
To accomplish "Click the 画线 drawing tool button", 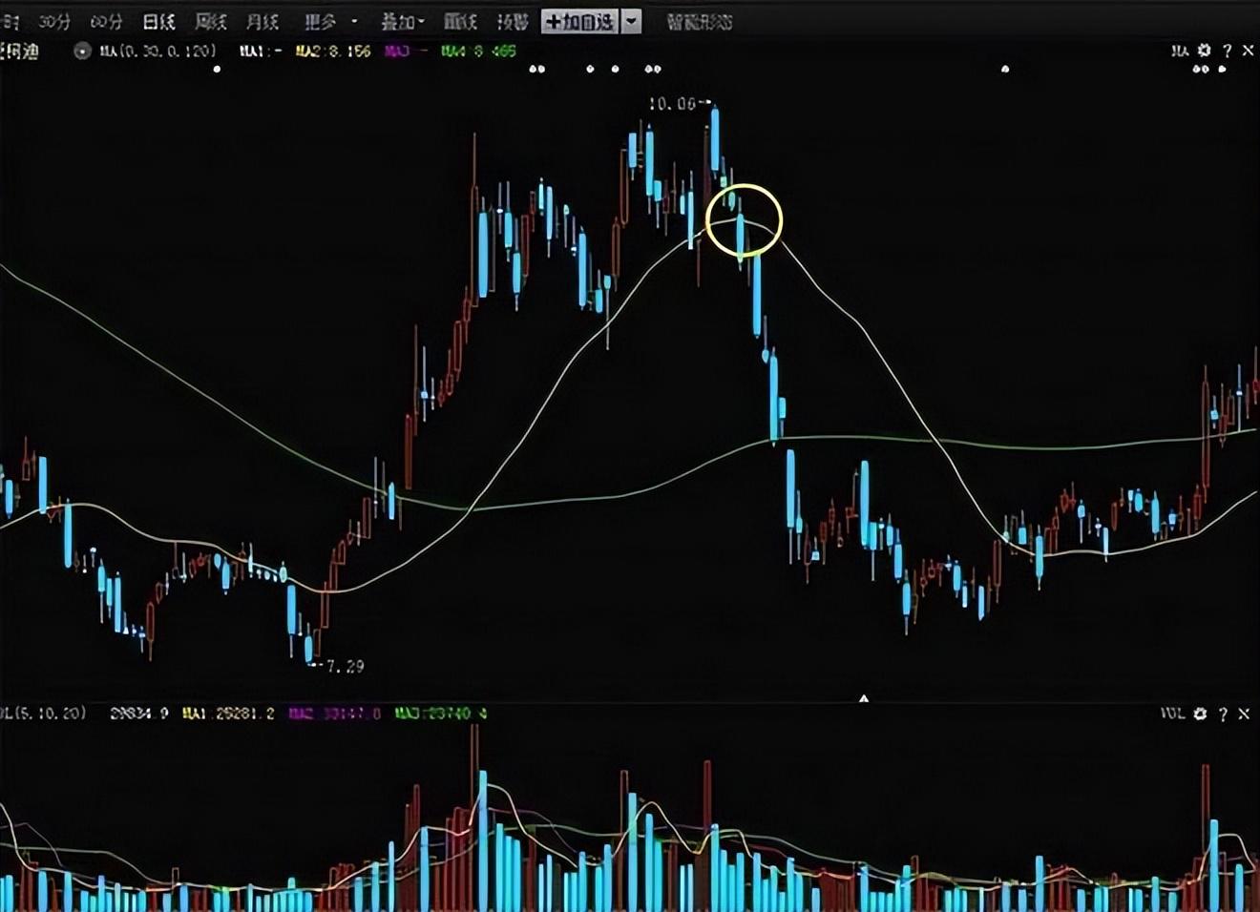I will 460,21.
